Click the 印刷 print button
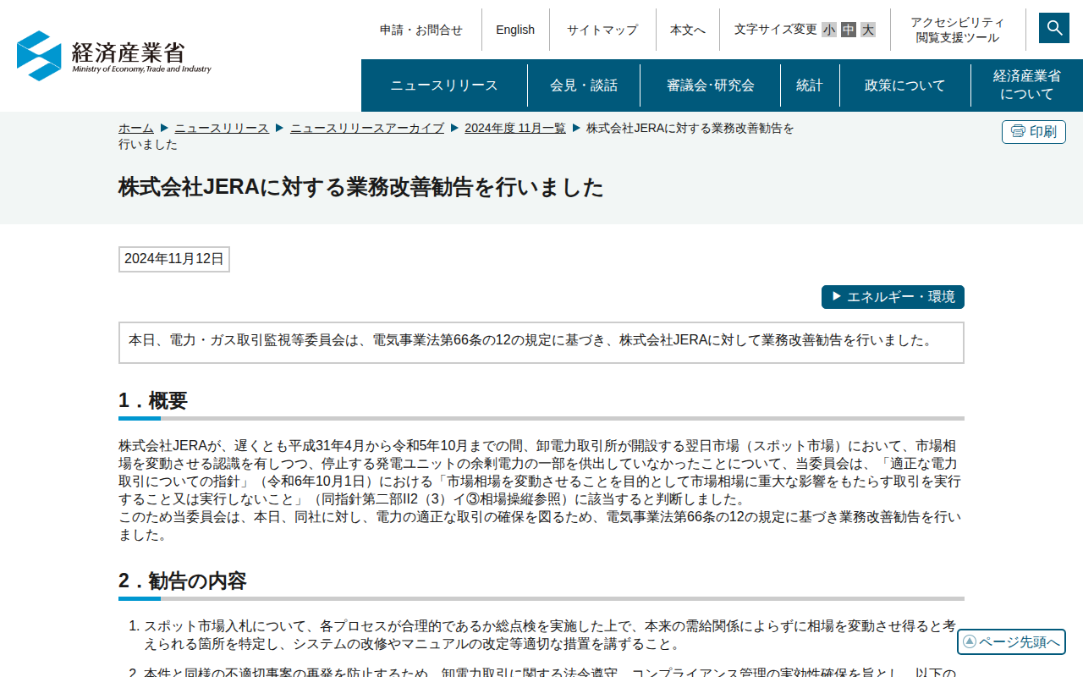This screenshot has width=1083, height=677. point(1034,132)
